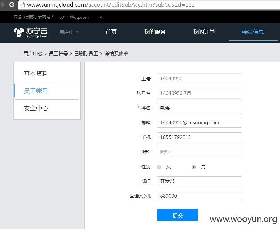The height and width of the screenshot is (229, 280).
Task: Click the page icon in the address bar
Action: pos(23,5)
